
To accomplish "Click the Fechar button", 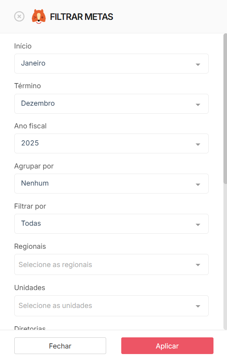I will point(60,346).
